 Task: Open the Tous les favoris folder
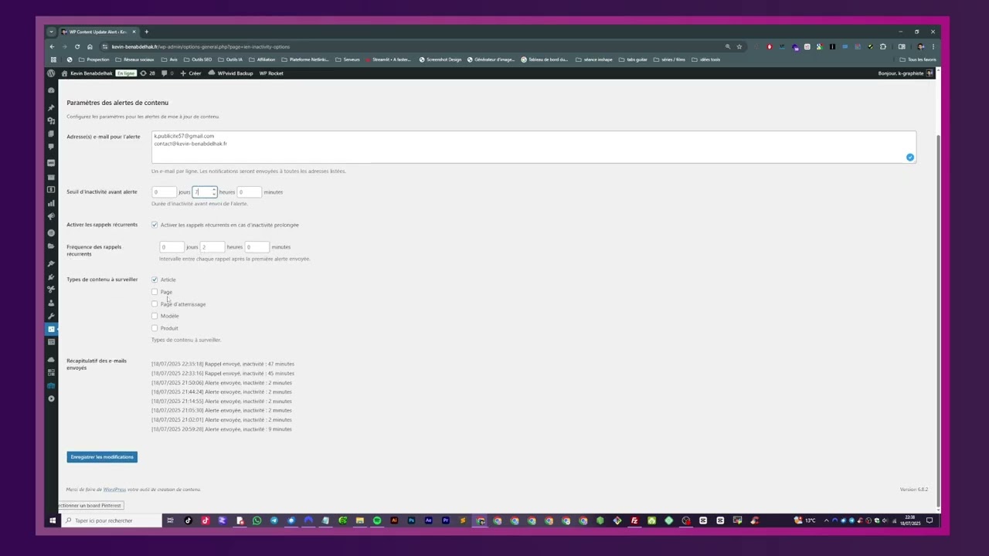click(918, 59)
